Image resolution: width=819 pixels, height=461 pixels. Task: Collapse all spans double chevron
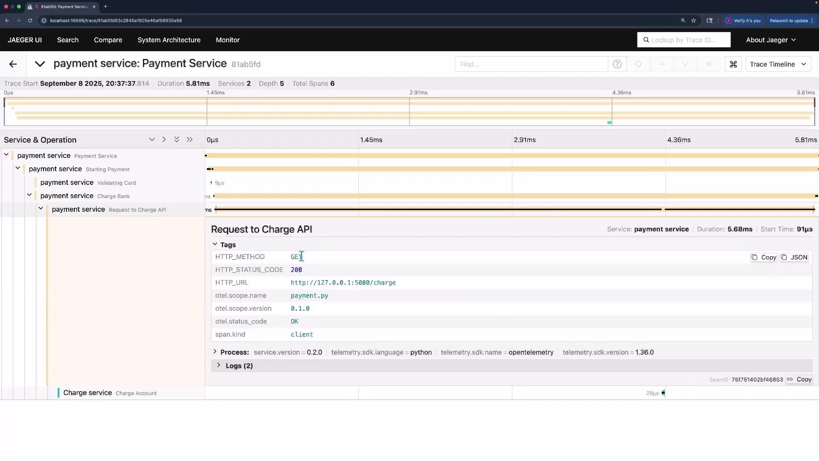point(190,140)
